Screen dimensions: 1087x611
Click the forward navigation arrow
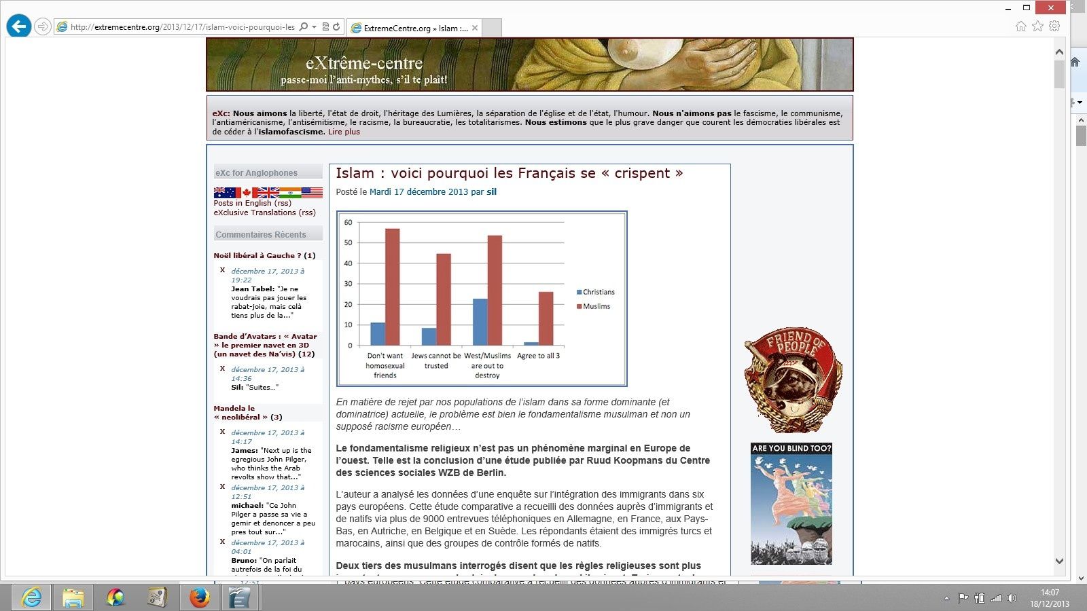[43, 26]
